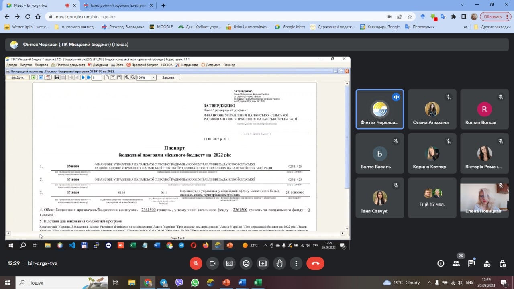Leave the call with red hang-up button

click(315, 263)
